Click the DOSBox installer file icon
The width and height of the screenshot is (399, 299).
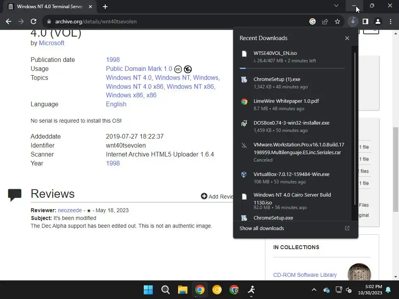click(x=244, y=123)
